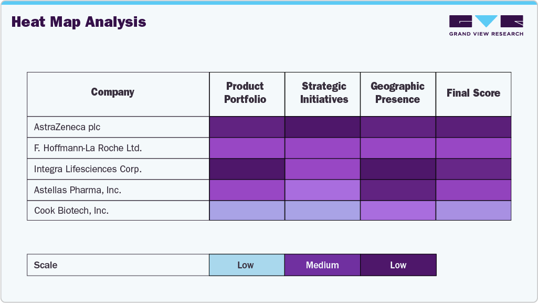Select Cook Biotech's Geographic Presence cell
Screen dimensions: 538x303
tap(398, 211)
